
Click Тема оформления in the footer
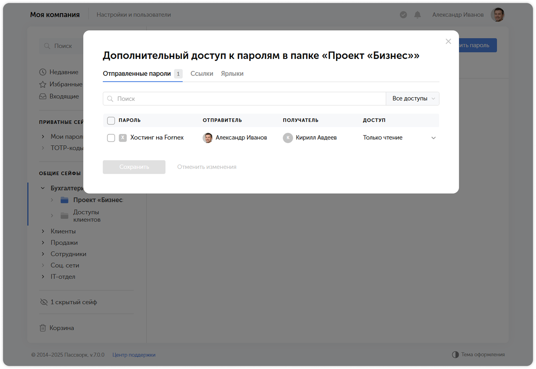click(x=483, y=355)
